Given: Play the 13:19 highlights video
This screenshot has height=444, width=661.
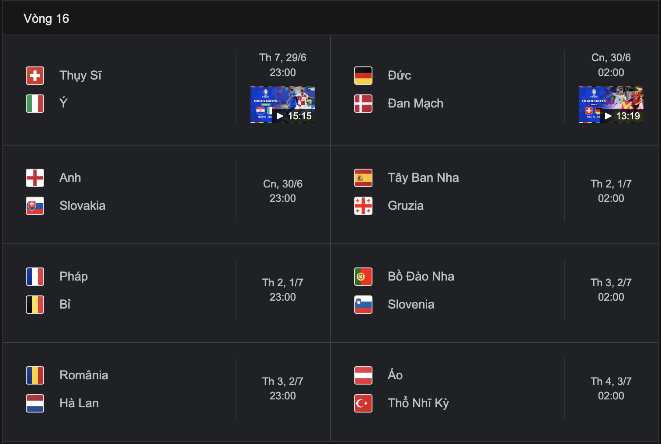Looking at the screenshot, I should point(611,104).
